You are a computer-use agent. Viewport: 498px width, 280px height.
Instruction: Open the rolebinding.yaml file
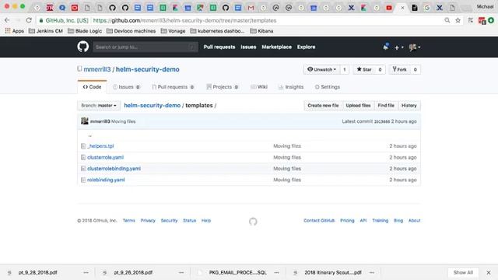pos(106,180)
